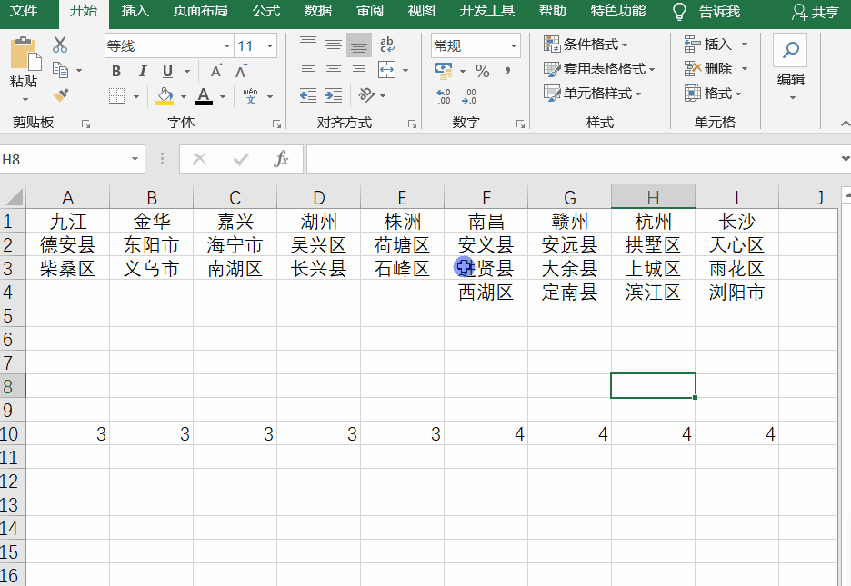Screen dimensions: 851x586
Task: Click the text orientation icon
Action: [x=367, y=95]
